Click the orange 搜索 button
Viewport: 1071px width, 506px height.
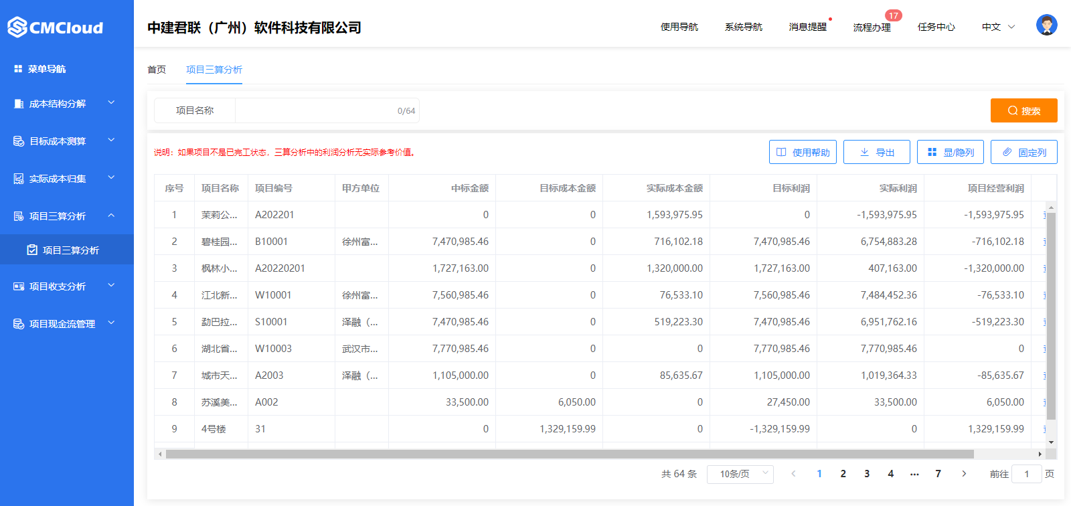(1024, 110)
